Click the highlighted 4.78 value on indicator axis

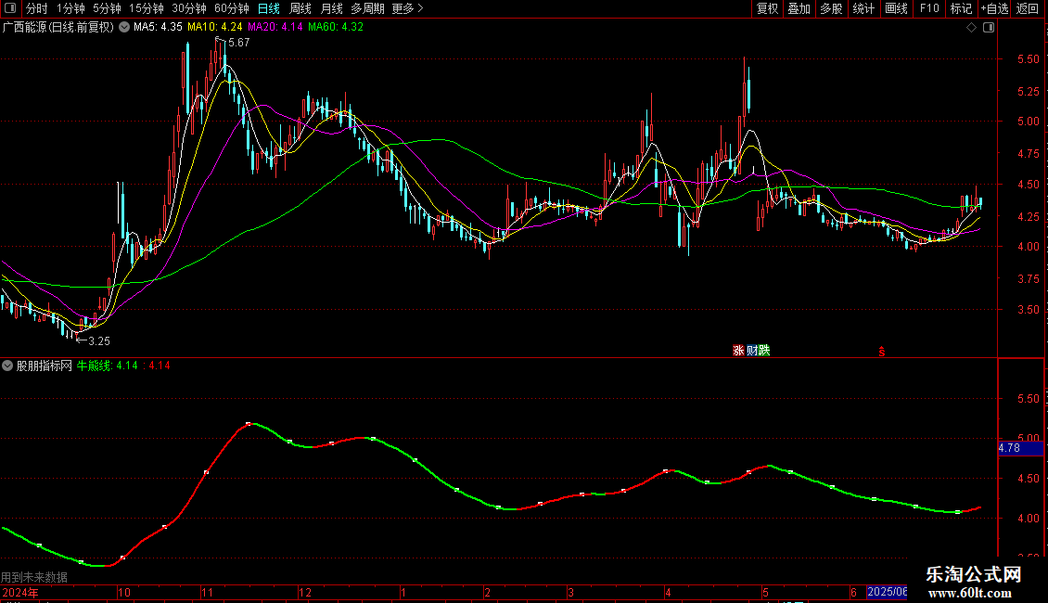tap(1020, 449)
